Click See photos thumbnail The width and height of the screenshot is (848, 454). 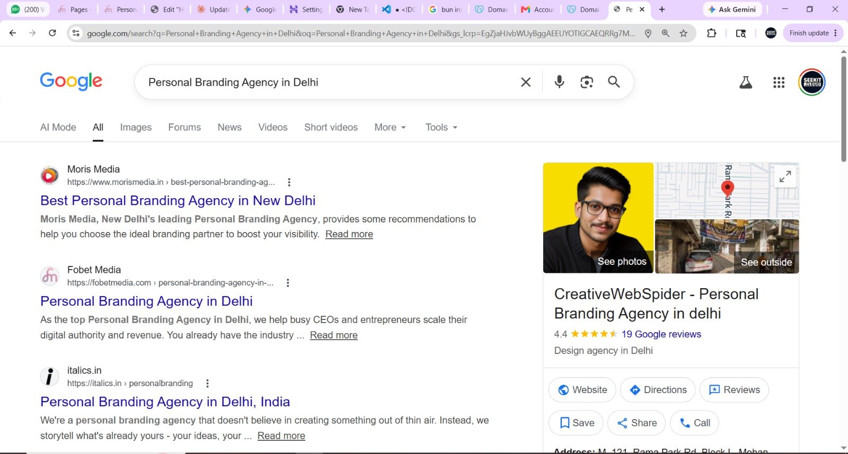[x=598, y=218]
